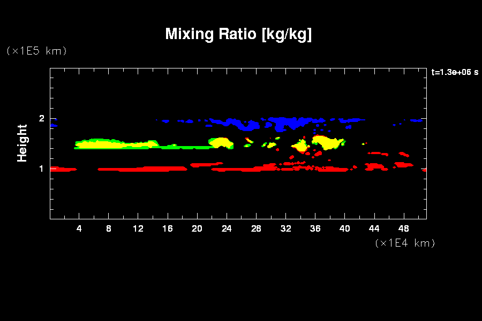Click x-axis tick label 12
Viewport: 482px width, 321px height.
(138, 228)
